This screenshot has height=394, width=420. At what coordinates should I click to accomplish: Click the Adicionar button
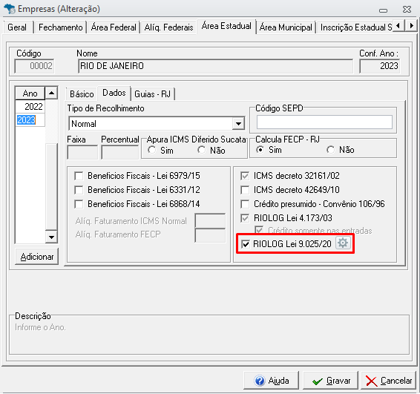click(x=37, y=257)
